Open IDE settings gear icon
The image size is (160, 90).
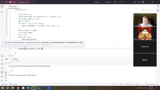pyautogui.click(x=143, y=2)
